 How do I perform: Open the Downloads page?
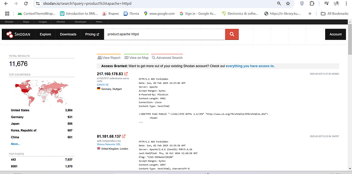click(x=68, y=34)
